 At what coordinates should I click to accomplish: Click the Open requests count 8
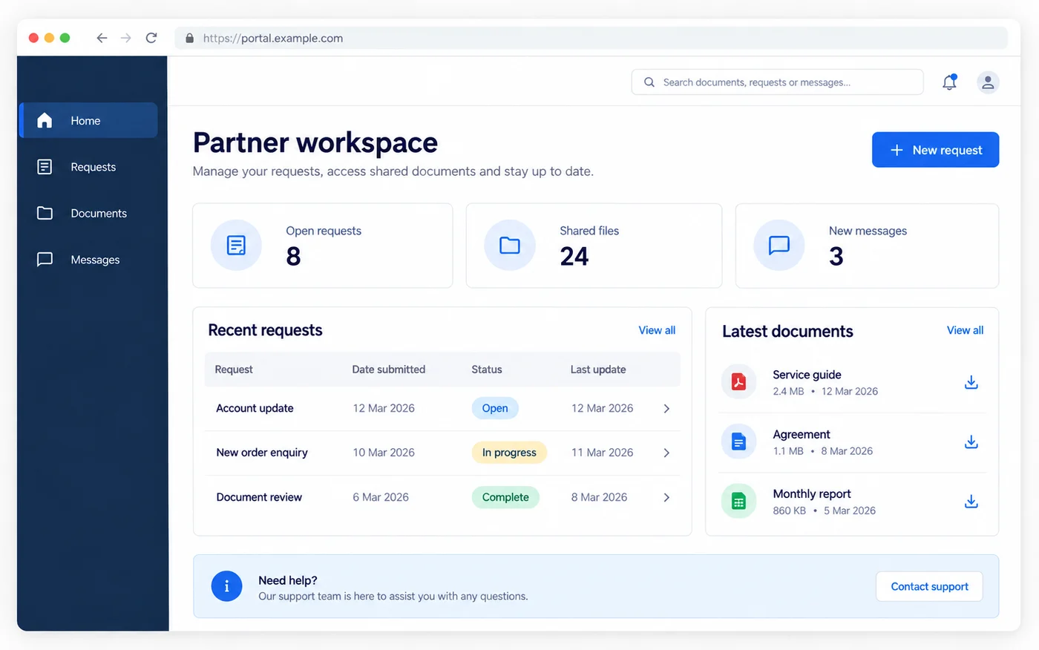[293, 257]
